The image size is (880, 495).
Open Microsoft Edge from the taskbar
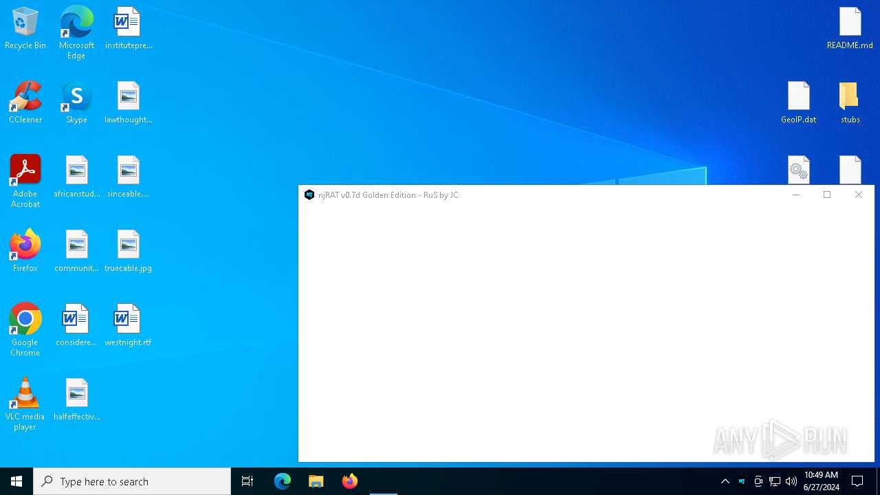[283, 481]
